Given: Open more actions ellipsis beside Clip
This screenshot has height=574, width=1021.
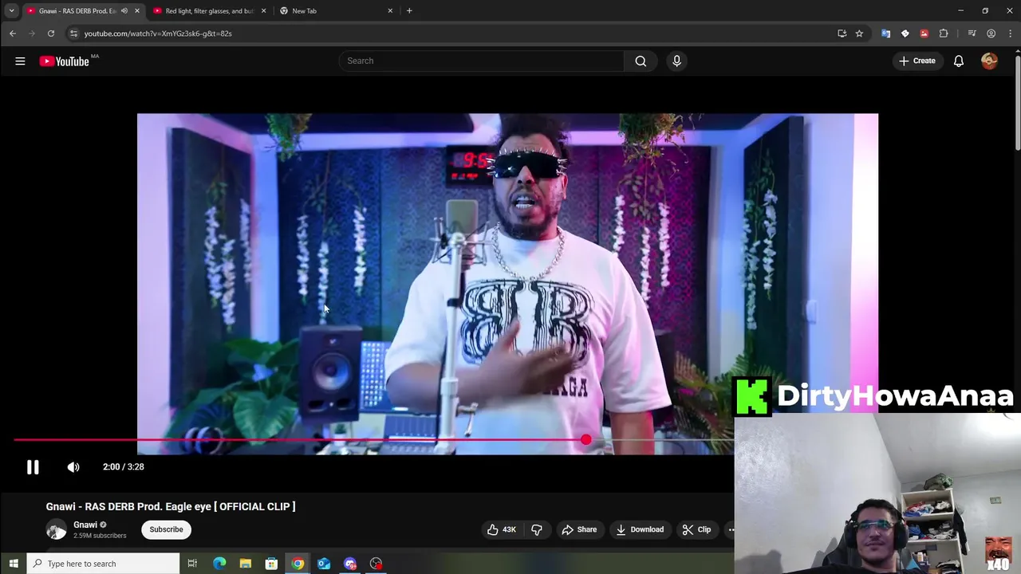Looking at the screenshot, I should (730, 529).
